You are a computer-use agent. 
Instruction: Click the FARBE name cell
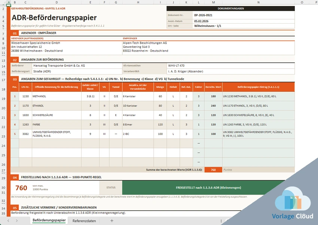tap(56, 125)
